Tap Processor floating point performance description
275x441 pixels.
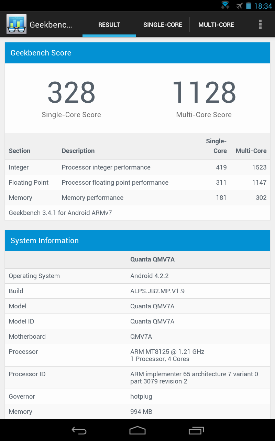[x=115, y=183]
